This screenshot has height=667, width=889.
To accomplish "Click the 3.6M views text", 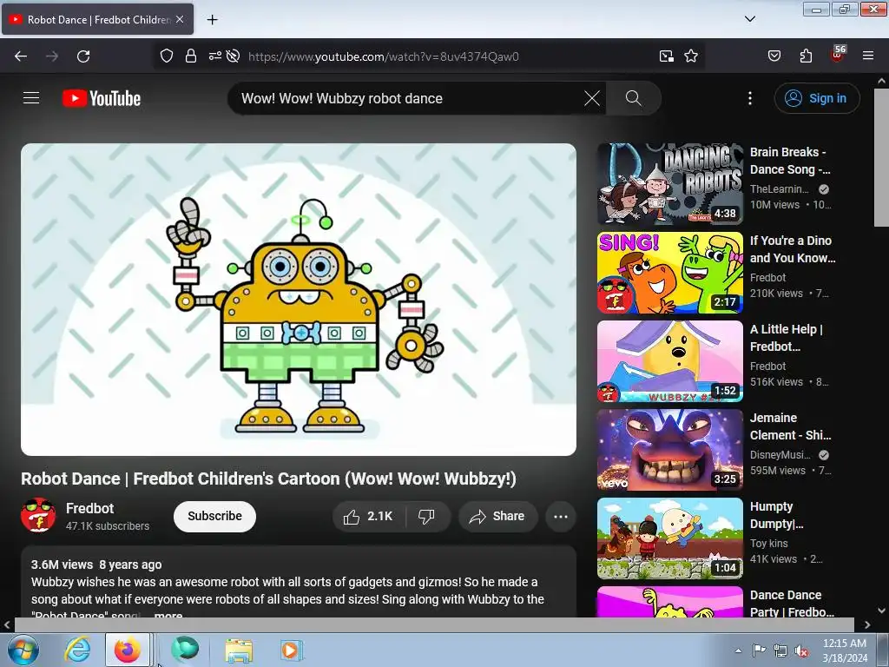I will click(62, 565).
